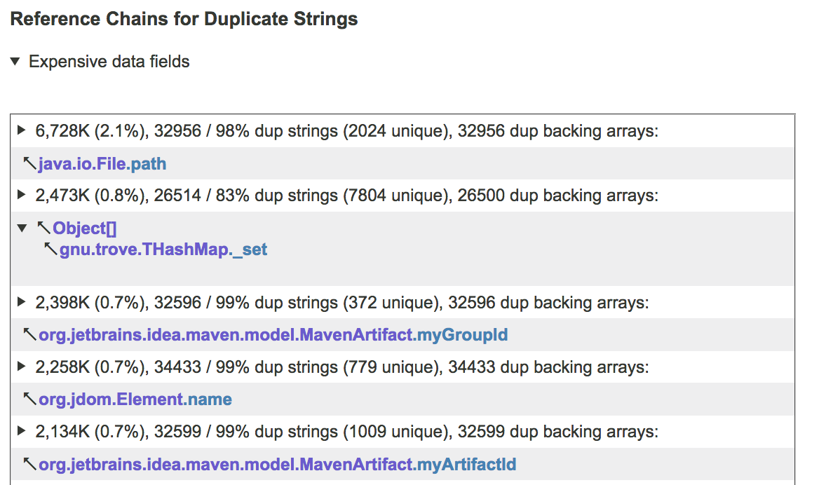The width and height of the screenshot is (819, 485).
Task: Click the arrow icon before java.io.File.path
Action: [x=29, y=164]
